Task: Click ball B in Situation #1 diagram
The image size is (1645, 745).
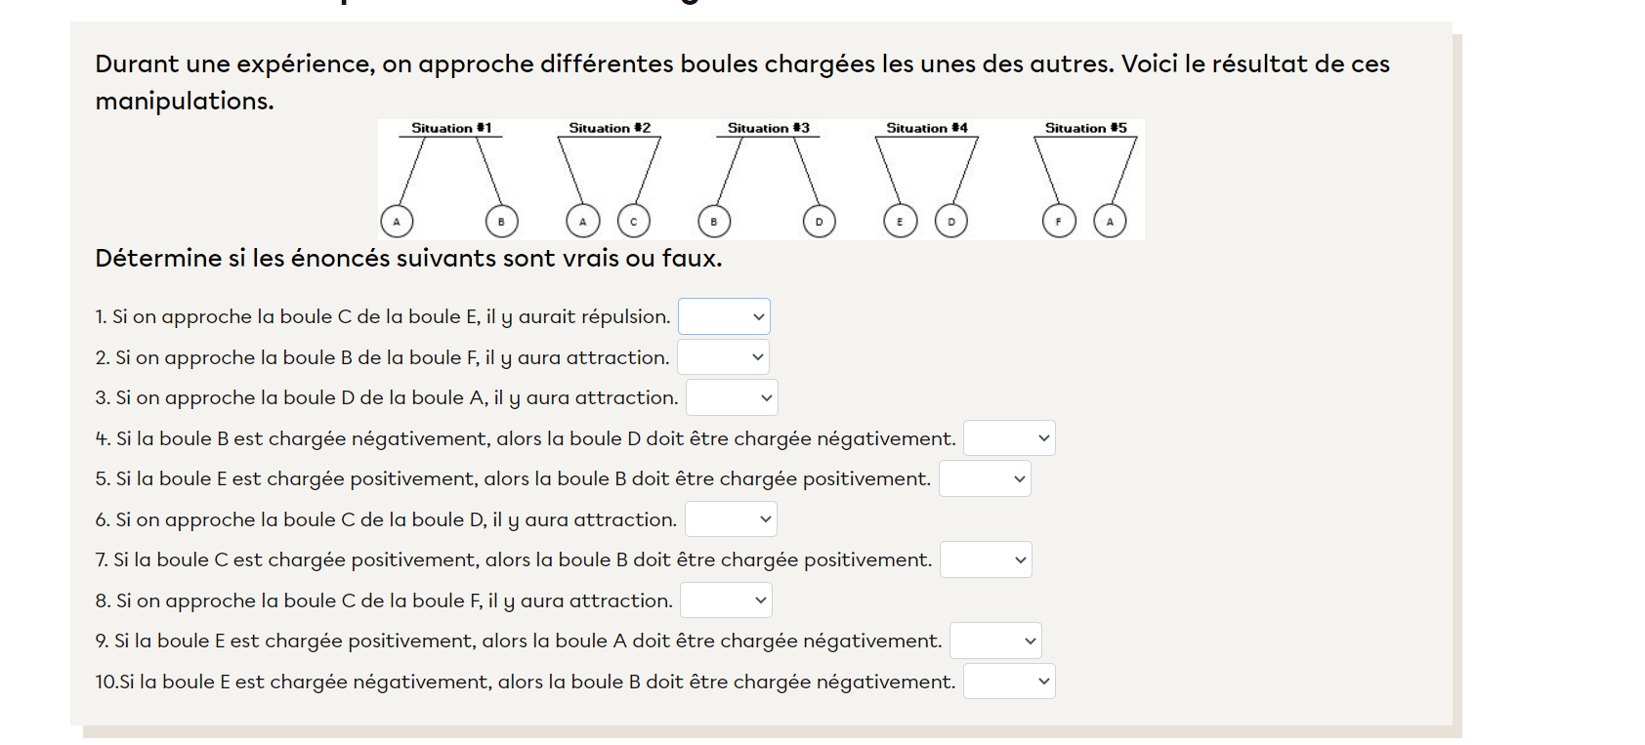Action: tap(501, 222)
